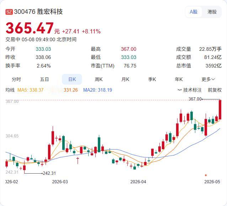Click the 均线 label
227x206 pixels.
pyautogui.click(x=10, y=90)
